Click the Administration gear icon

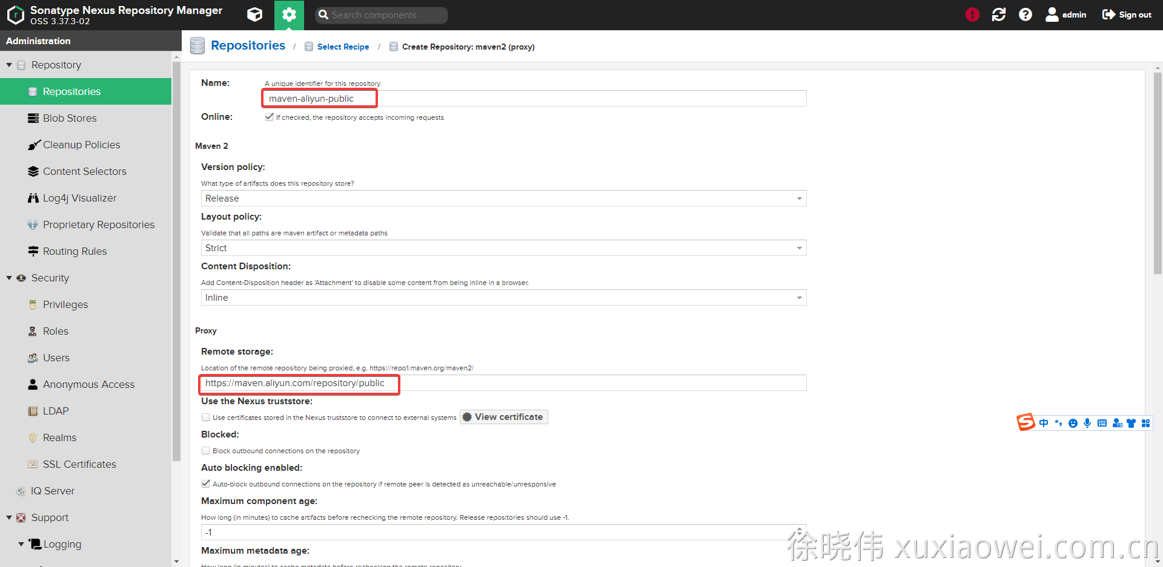(x=289, y=15)
